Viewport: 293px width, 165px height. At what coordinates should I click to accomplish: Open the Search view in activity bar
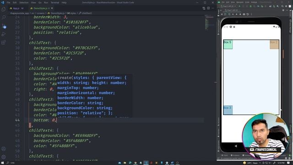4,17
